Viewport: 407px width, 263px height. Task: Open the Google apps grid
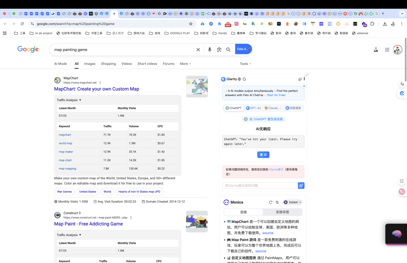click(x=387, y=50)
